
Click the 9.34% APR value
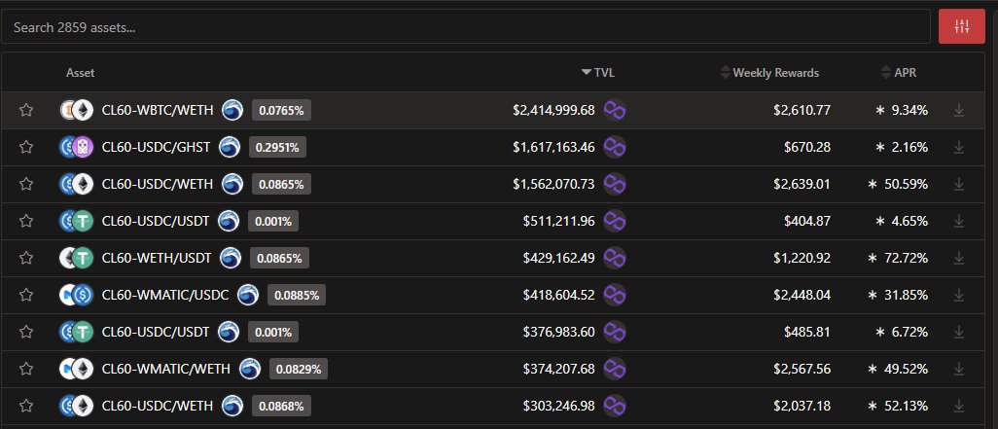909,110
